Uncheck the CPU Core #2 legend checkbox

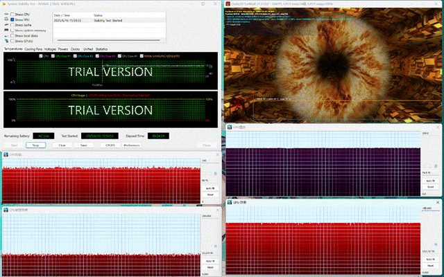tap(75, 56)
